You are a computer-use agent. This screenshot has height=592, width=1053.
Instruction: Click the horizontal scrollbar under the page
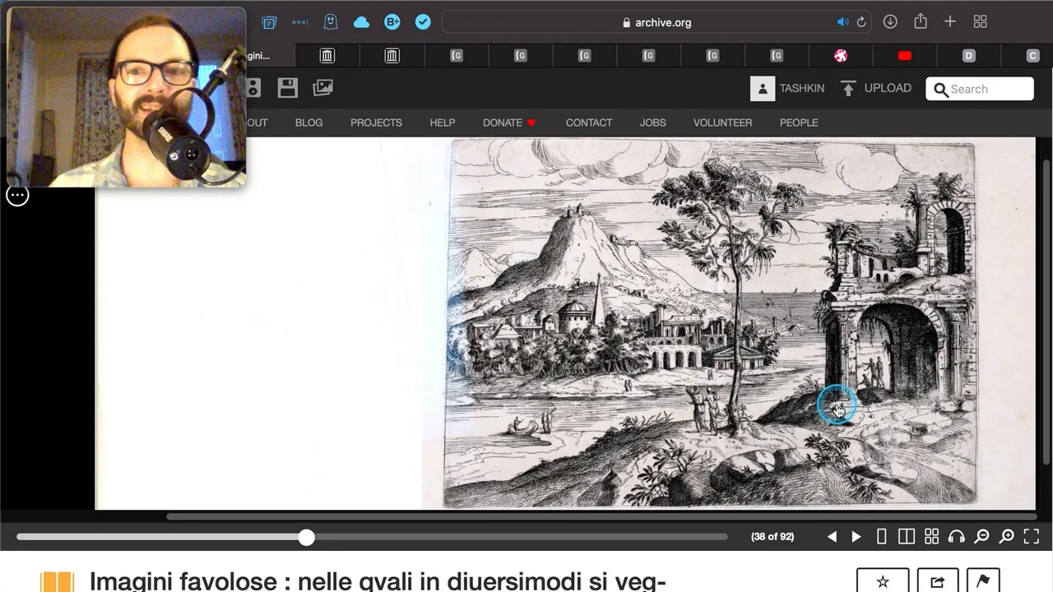tap(601, 517)
